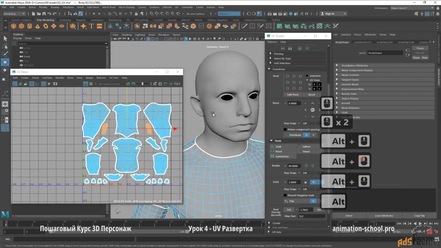Choose the Lasso select tool in toolbox

[x=5, y=46]
